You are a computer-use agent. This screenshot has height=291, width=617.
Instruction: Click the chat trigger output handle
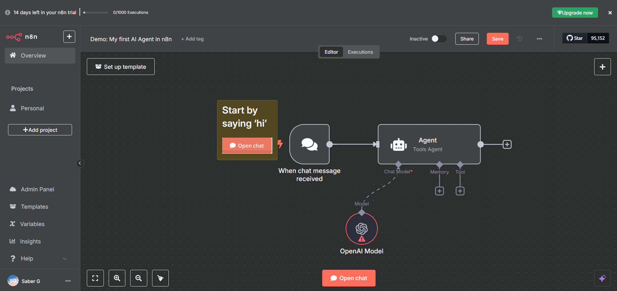point(330,144)
